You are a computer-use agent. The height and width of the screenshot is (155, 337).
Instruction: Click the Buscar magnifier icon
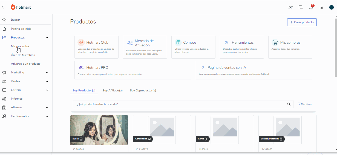click(4, 20)
